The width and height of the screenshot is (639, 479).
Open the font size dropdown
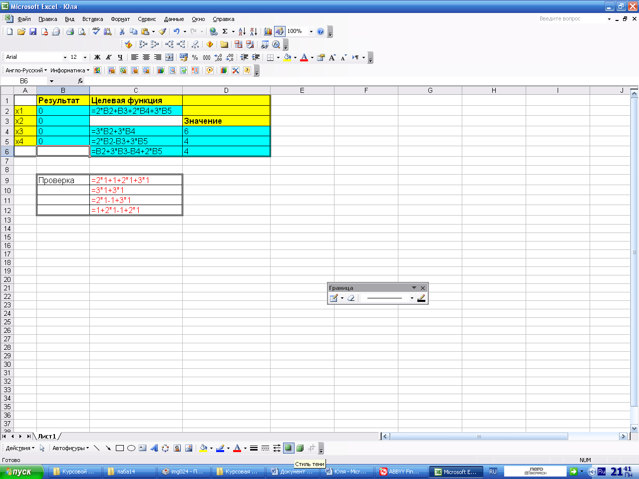coord(85,57)
